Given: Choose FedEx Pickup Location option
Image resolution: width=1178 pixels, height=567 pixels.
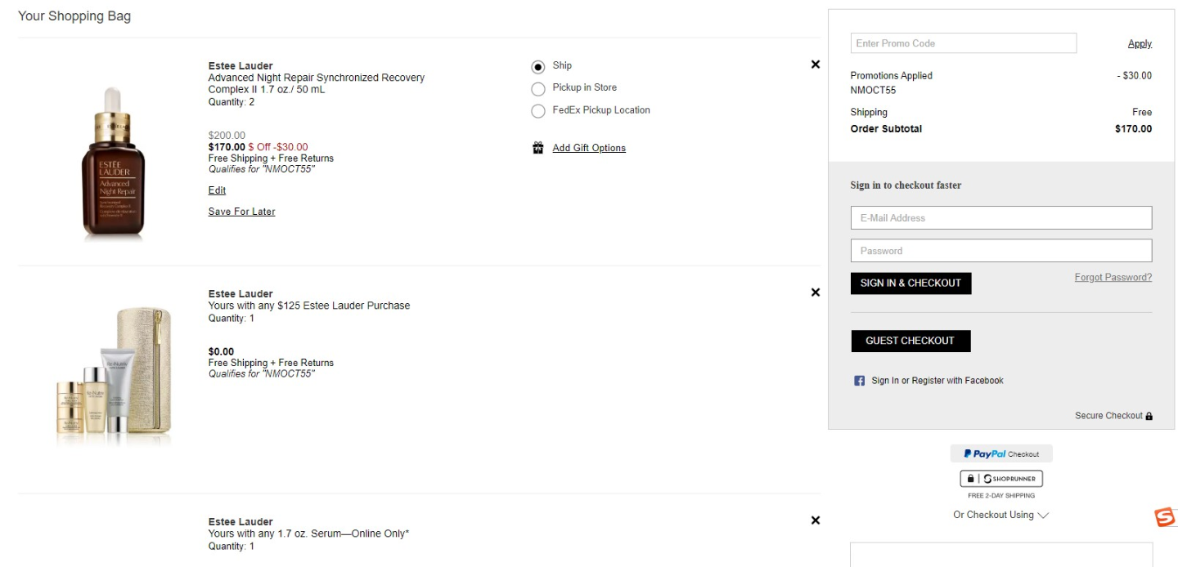Looking at the screenshot, I should pos(538,111).
